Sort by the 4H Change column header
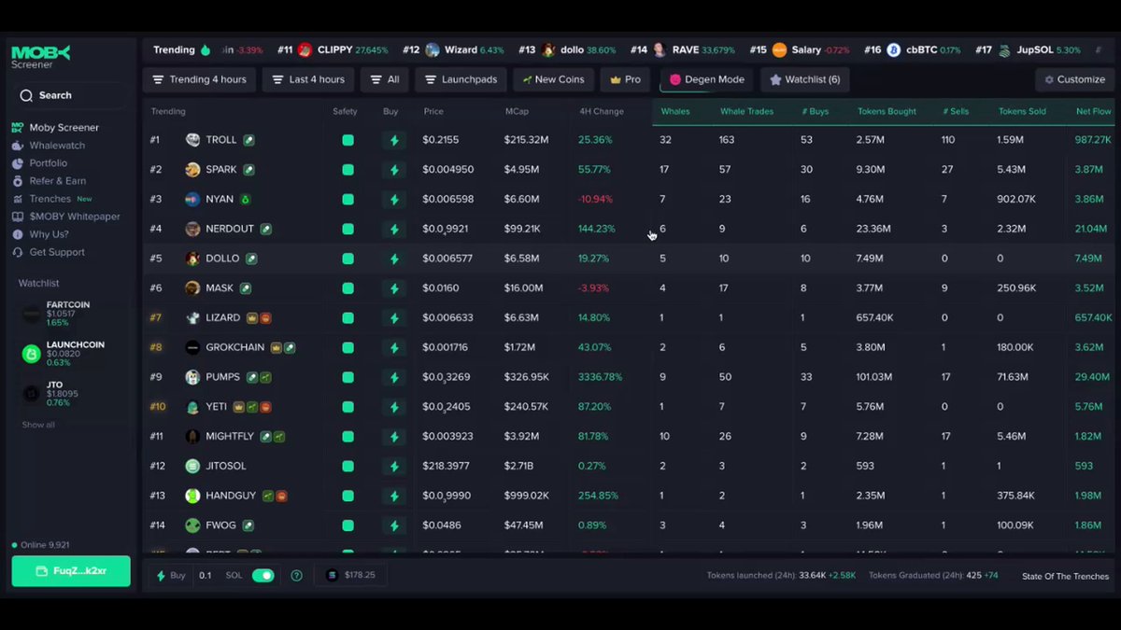 [602, 111]
